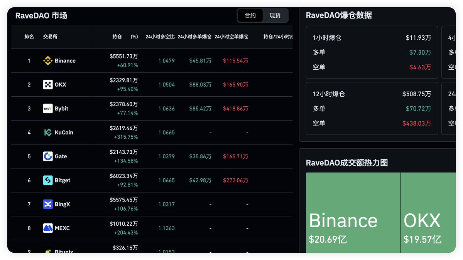
Task: Click the RaveDAO 市场 heading
Action: (41, 16)
